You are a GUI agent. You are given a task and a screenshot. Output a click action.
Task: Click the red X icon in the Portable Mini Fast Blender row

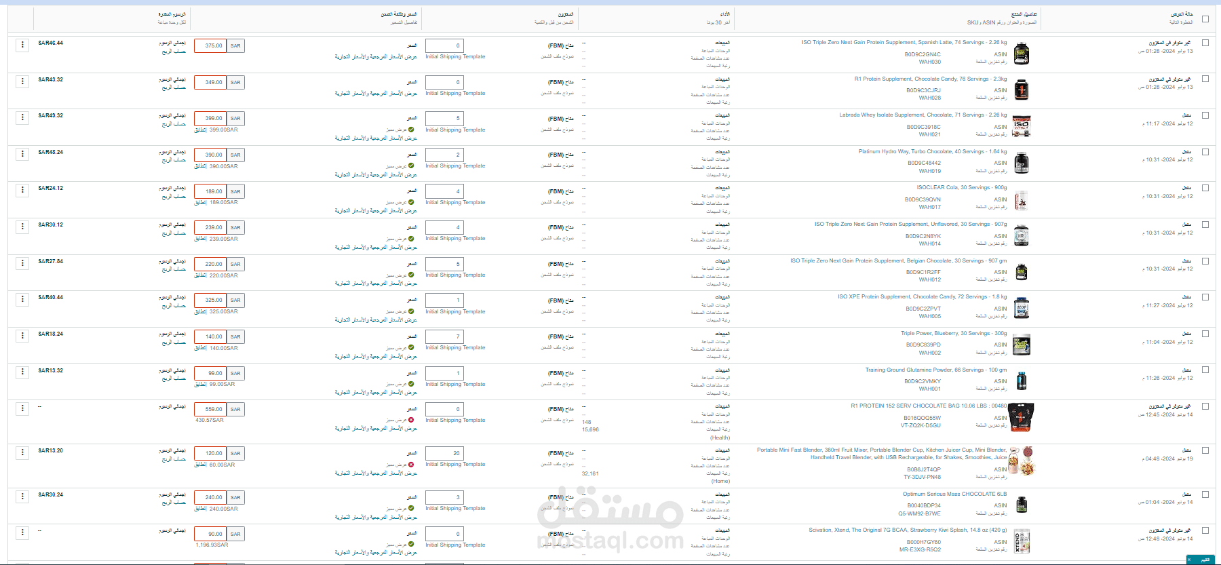(x=411, y=465)
